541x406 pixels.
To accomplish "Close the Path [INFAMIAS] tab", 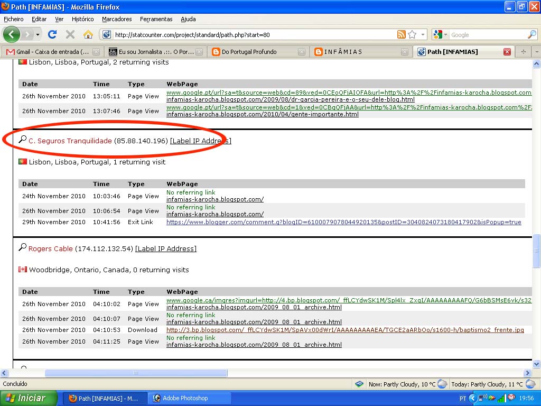I will (x=507, y=52).
